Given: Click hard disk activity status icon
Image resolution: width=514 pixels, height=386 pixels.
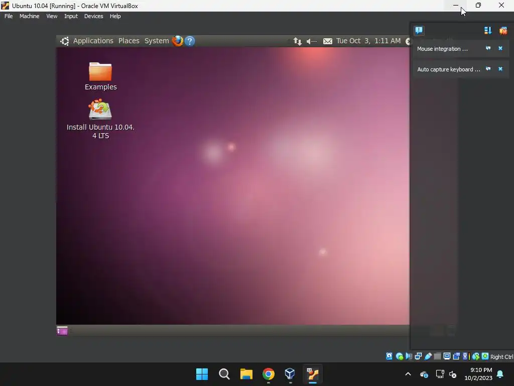Looking at the screenshot, I should pos(389,356).
